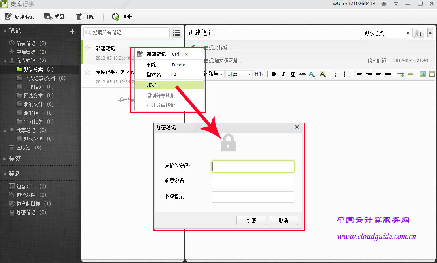437x263 pixels.
Task: Click the 密码提示 hint field
Action: point(253,197)
